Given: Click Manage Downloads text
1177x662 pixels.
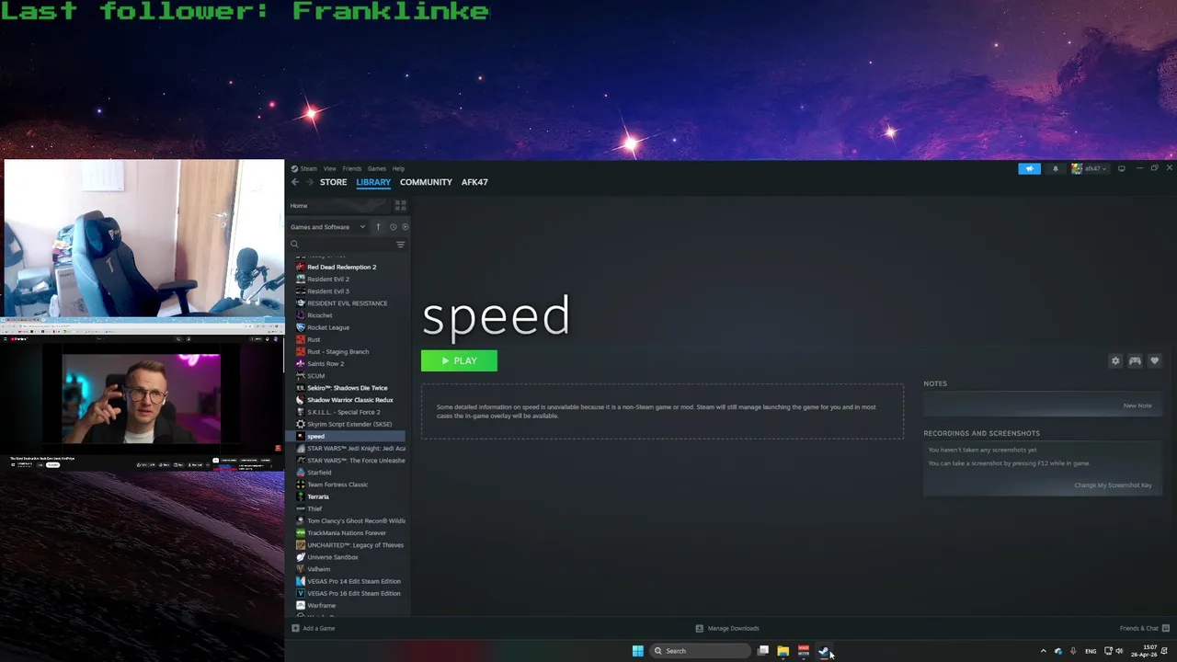Looking at the screenshot, I should coord(733,628).
